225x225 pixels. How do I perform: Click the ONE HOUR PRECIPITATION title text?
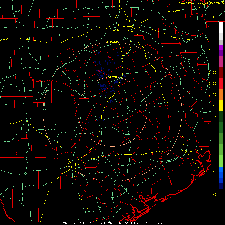(x=88, y=223)
